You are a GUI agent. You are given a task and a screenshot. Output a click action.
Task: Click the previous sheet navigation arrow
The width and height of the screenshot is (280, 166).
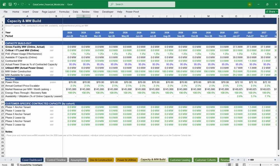5,160
